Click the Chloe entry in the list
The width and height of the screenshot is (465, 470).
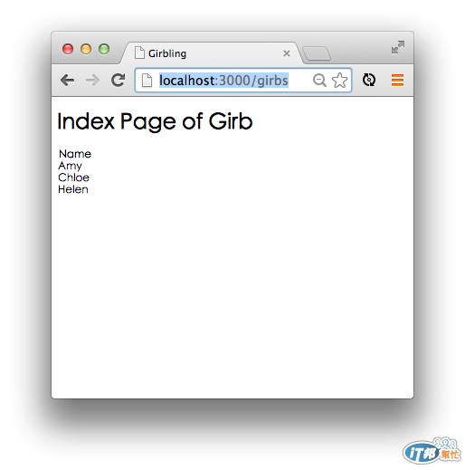pyautogui.click(x=73, y=177)
